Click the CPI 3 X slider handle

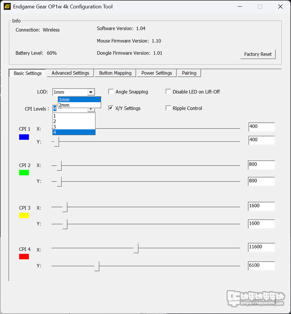tap(65, 207)
